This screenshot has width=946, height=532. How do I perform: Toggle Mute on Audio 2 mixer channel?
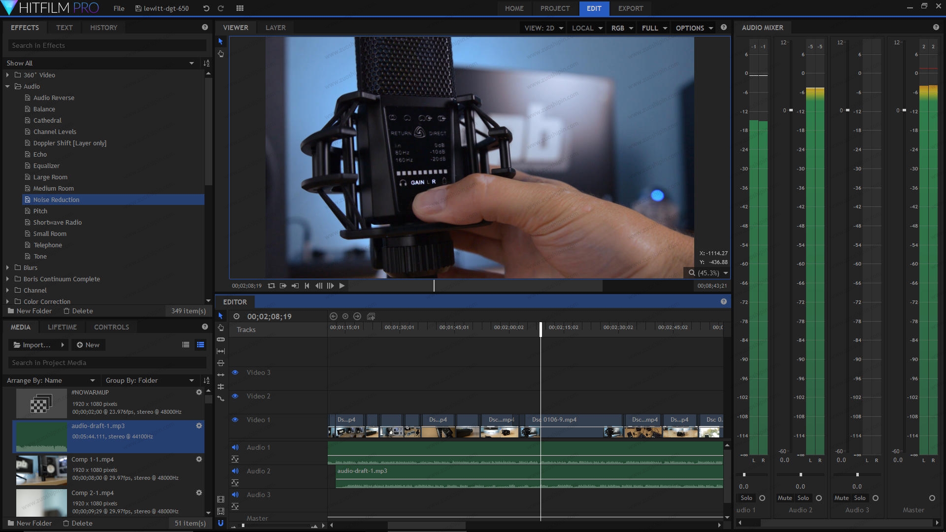784,498
